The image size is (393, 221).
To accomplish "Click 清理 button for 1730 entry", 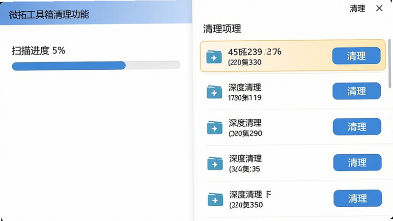I will pyautogui.click(x=357, y=91).
